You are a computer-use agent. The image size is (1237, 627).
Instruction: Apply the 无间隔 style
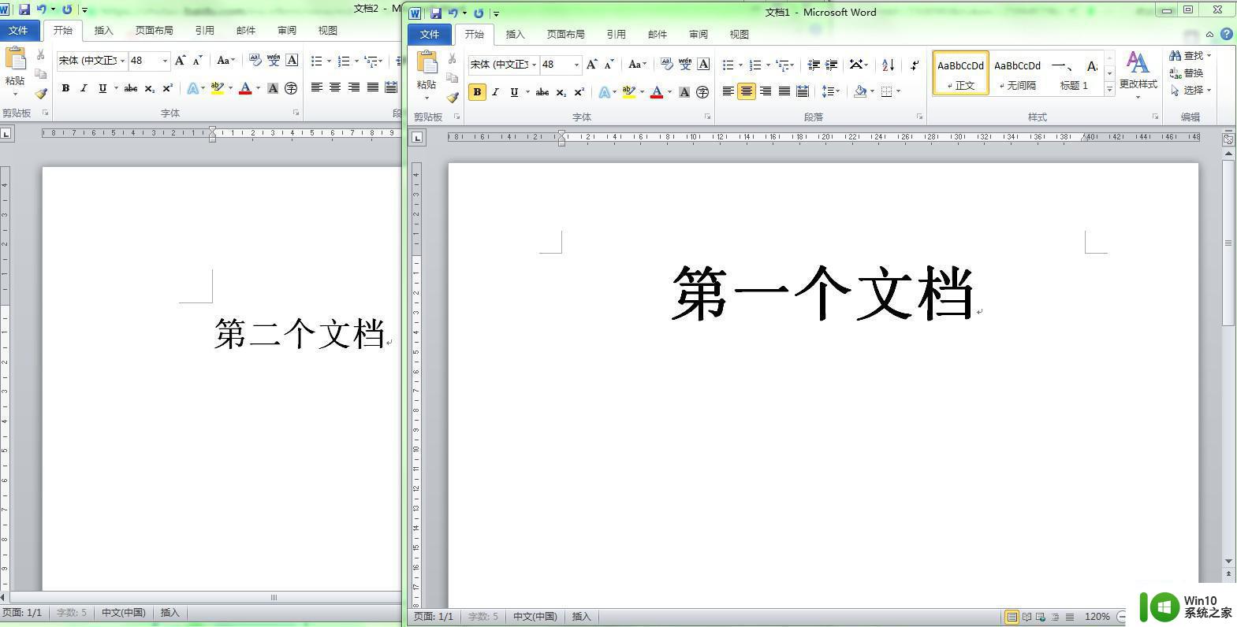tap(1017, 73)
